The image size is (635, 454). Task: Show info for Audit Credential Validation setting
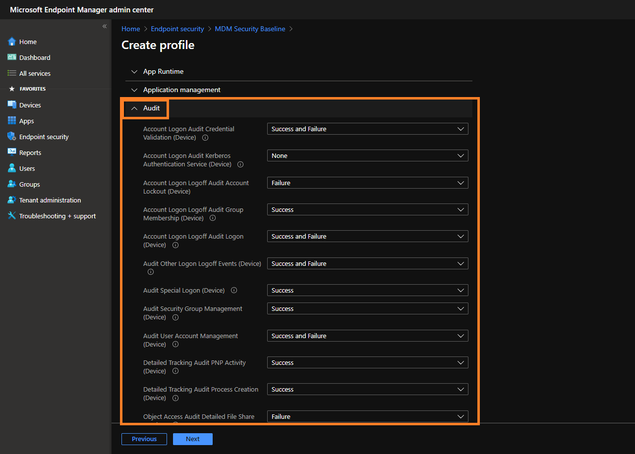(x=205, y=138)
